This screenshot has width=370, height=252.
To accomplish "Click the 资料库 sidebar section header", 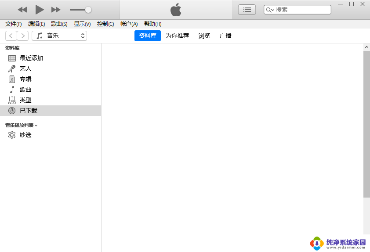I will point(12,48).
